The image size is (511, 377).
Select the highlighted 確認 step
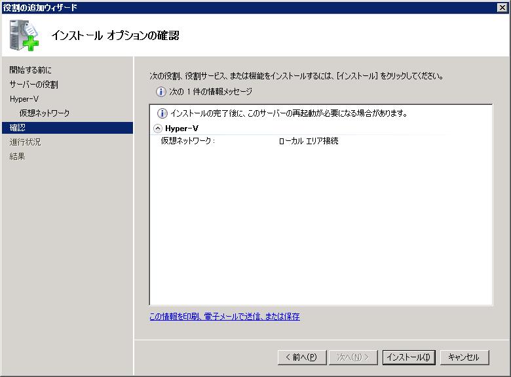point(67,127)
